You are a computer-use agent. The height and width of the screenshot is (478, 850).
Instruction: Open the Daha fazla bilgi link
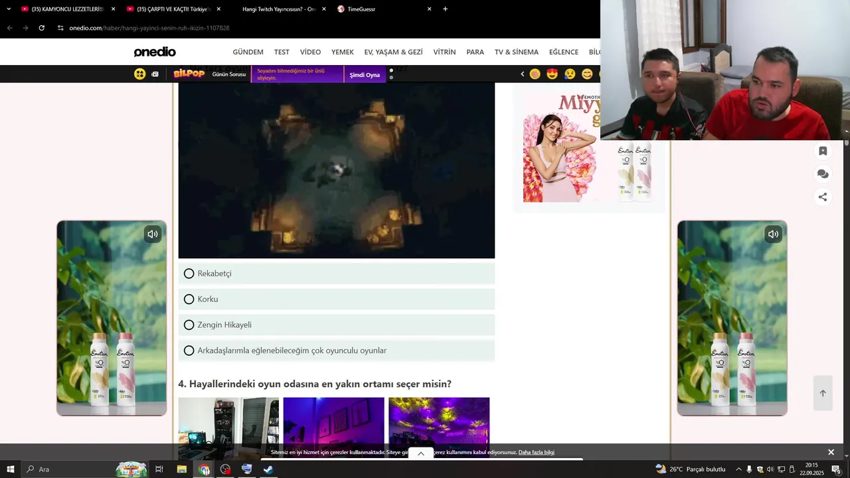pos(536,452)
